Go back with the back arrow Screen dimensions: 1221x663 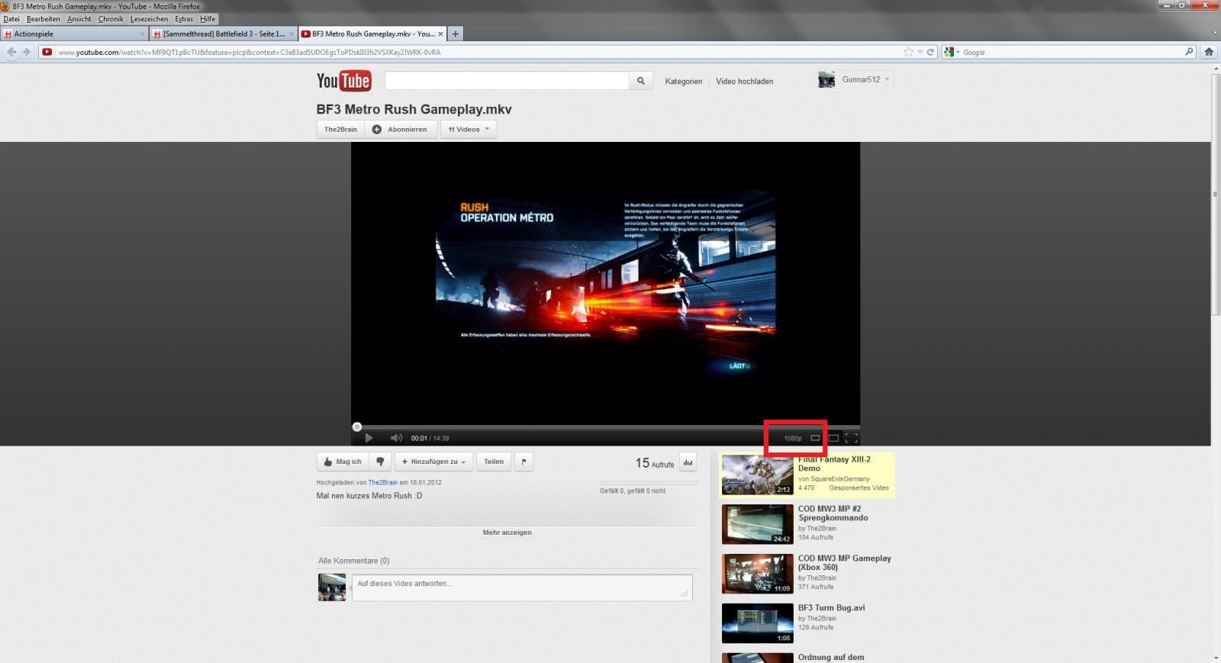[11, 52]
